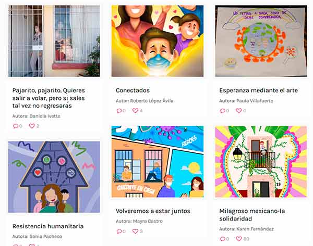
Task: Open comments on Conectados artwork
Action: (x=119, y=111)
